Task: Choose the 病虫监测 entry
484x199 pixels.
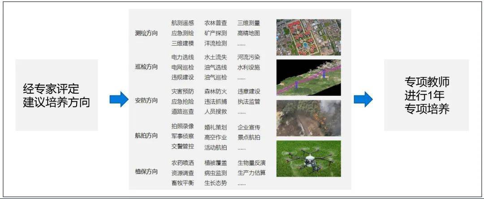Action: click(x=216, y=173)
